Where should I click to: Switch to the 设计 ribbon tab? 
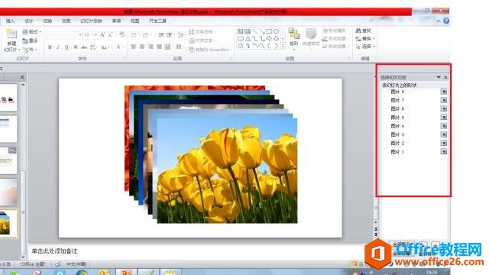coord(29,21)
